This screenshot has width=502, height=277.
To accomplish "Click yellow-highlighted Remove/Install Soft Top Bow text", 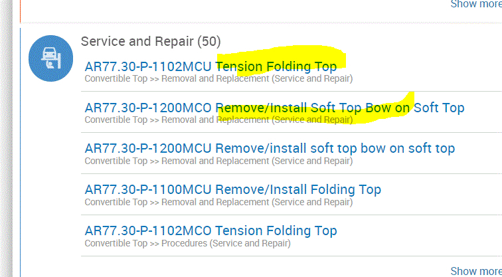I will pyautogui.click(x=312, y=108).
